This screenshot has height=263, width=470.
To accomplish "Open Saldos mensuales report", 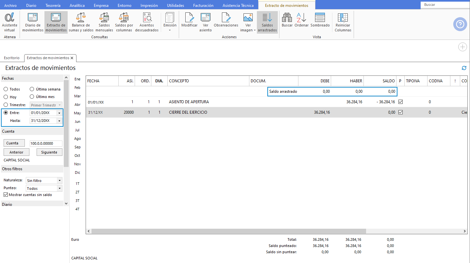I will (x=104, y=22).
